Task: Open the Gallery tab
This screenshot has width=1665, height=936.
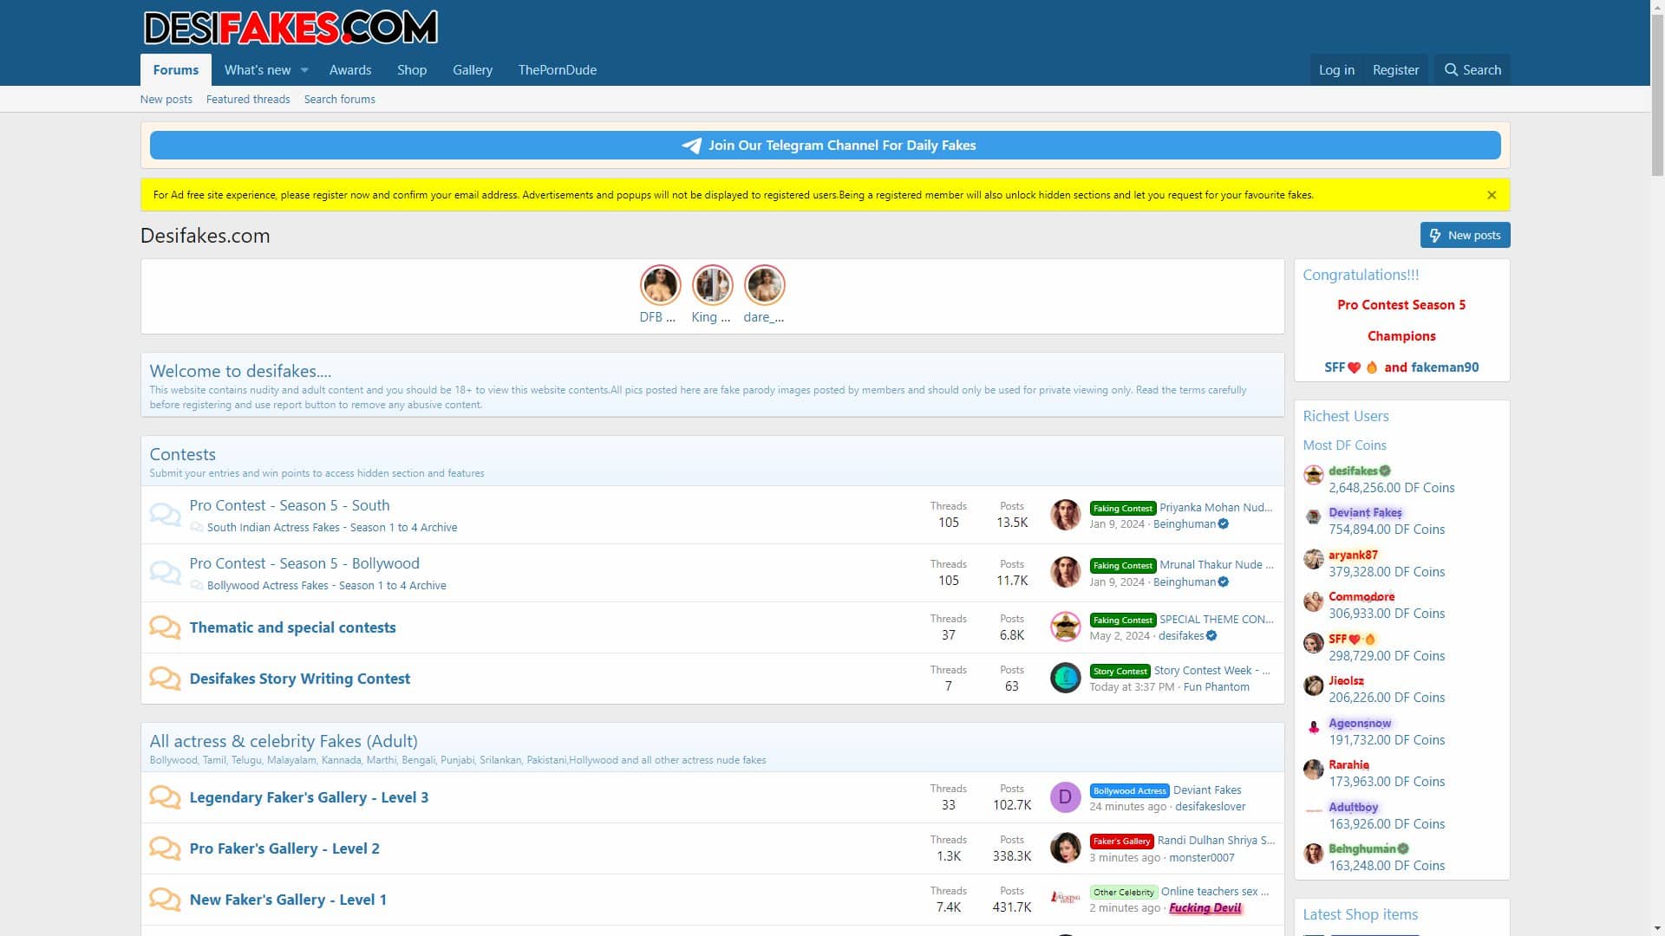Action: point(473,70)
